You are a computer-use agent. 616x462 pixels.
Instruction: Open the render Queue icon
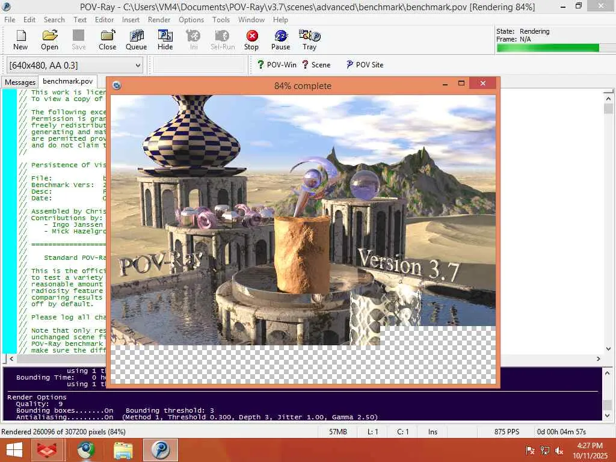(137, 40)
